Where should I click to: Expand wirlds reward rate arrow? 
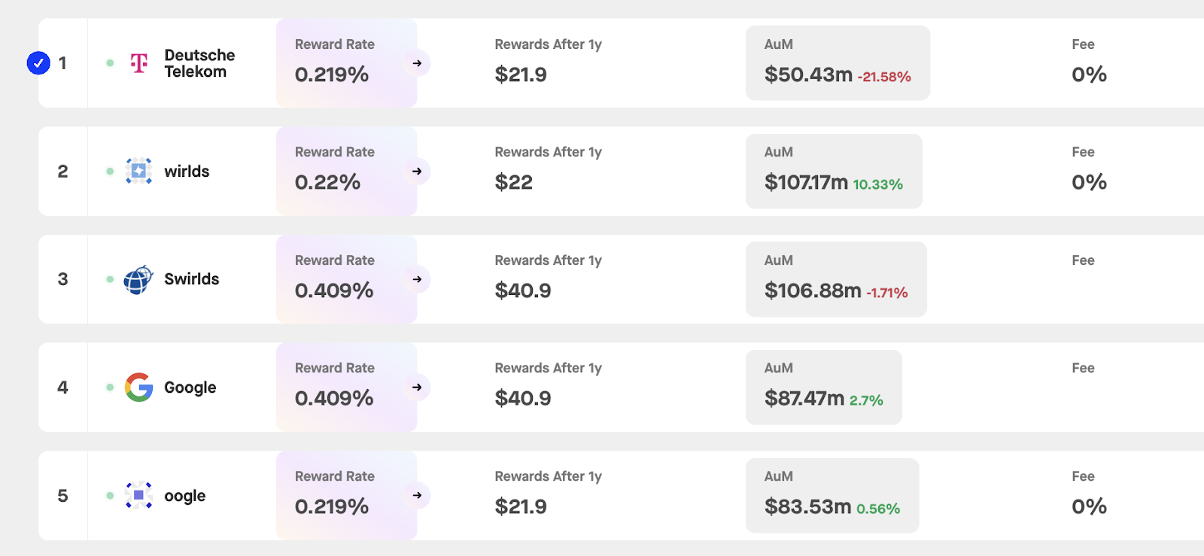[417, 172]
